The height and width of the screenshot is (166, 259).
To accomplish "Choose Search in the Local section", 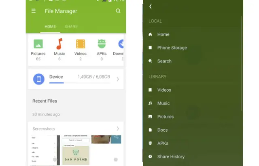I will tap(164, 61).
